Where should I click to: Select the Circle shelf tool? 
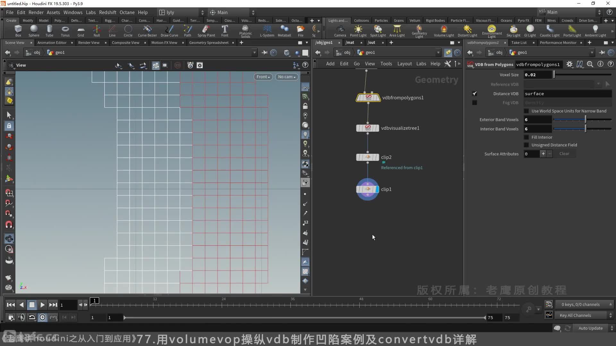(128, 31)
